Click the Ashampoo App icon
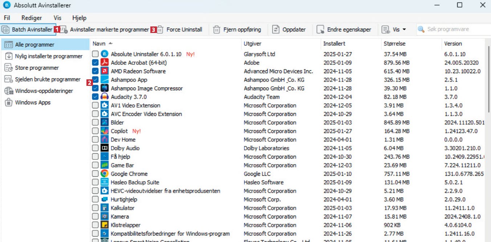The width and height of the screenshot is (491, 242). [105, 80]
